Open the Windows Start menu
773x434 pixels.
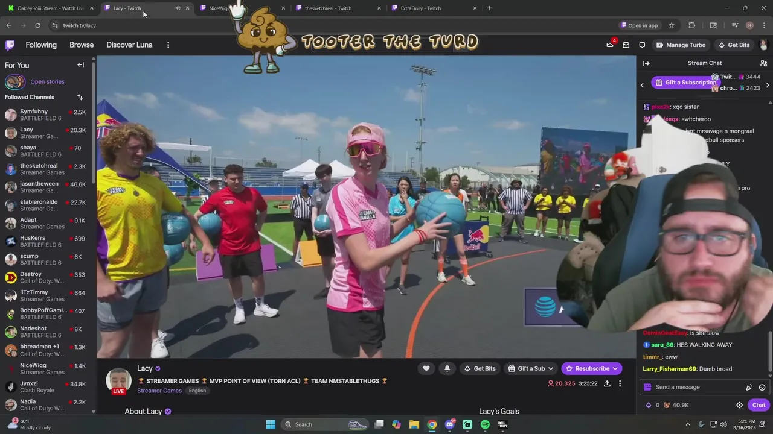tap(271, 424)
